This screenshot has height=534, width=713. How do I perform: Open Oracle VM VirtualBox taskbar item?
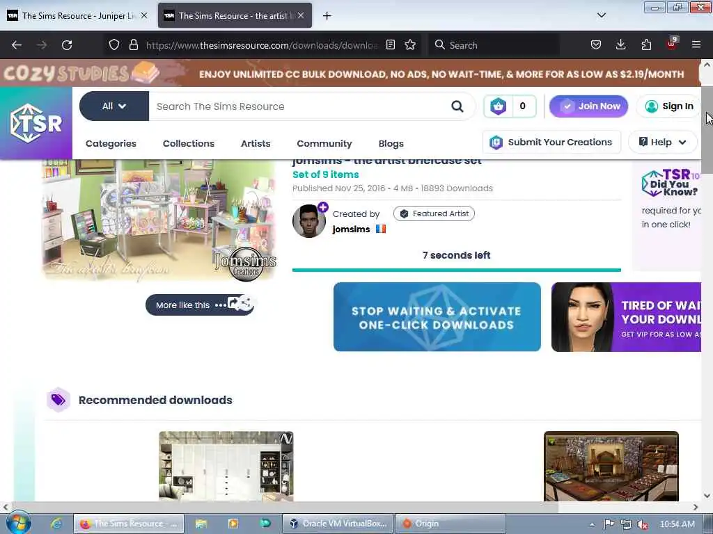pyautogui.click(x=338, y=524)
